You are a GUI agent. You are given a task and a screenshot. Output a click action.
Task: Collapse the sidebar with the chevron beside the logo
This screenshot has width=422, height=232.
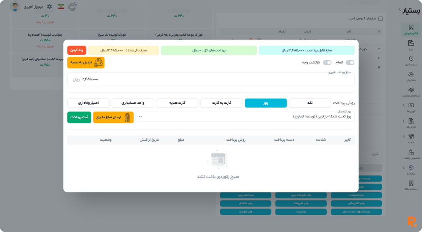click(x=400, y=9)
